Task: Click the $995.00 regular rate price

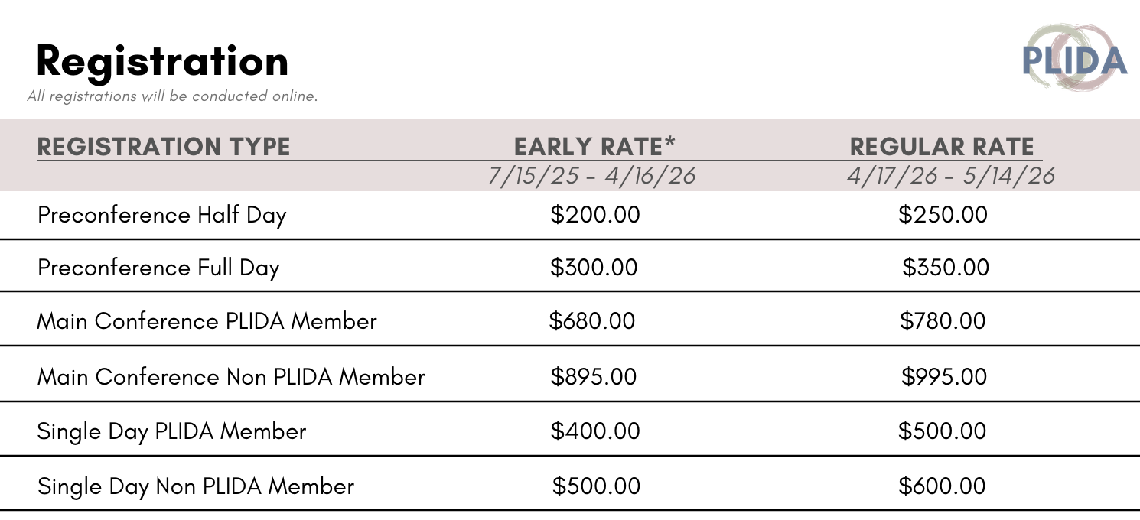Action: click(x=944, y=376)
